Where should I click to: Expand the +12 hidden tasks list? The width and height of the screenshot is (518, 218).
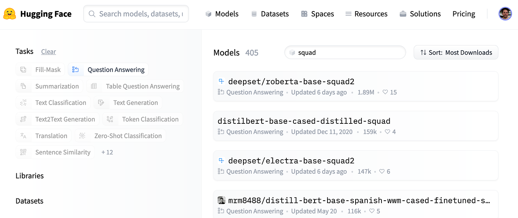pos(107,152)
